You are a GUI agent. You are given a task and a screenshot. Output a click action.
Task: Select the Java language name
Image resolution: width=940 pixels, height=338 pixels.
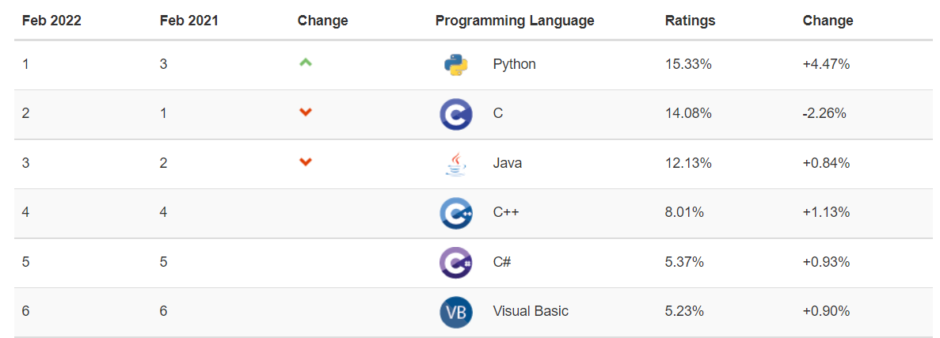tap(507, 163)
